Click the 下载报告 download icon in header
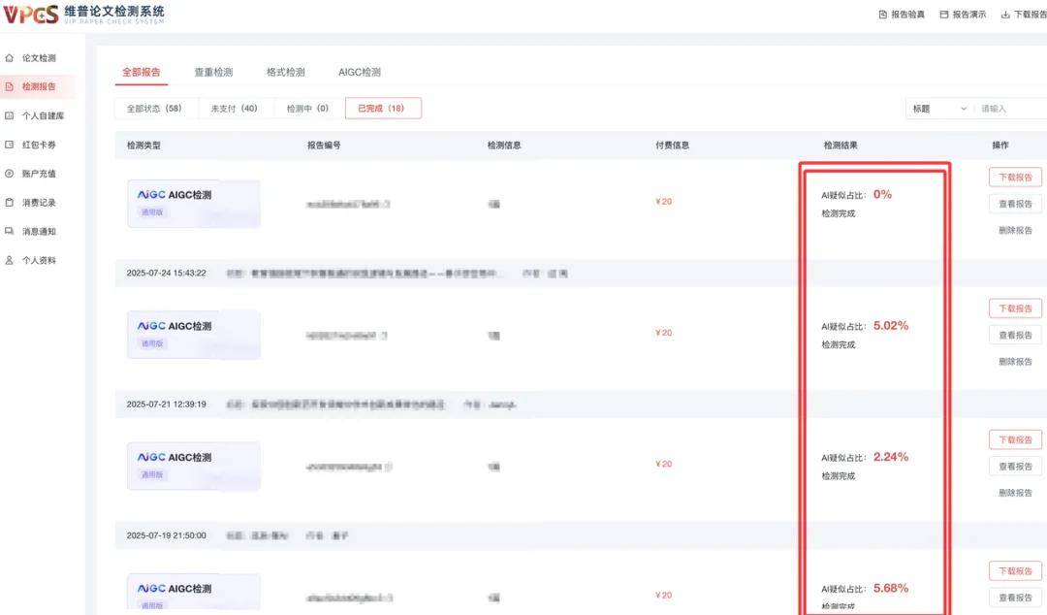Image resolution: width=1047 pixels, height=615 pixels. (x=1007, y=14)
